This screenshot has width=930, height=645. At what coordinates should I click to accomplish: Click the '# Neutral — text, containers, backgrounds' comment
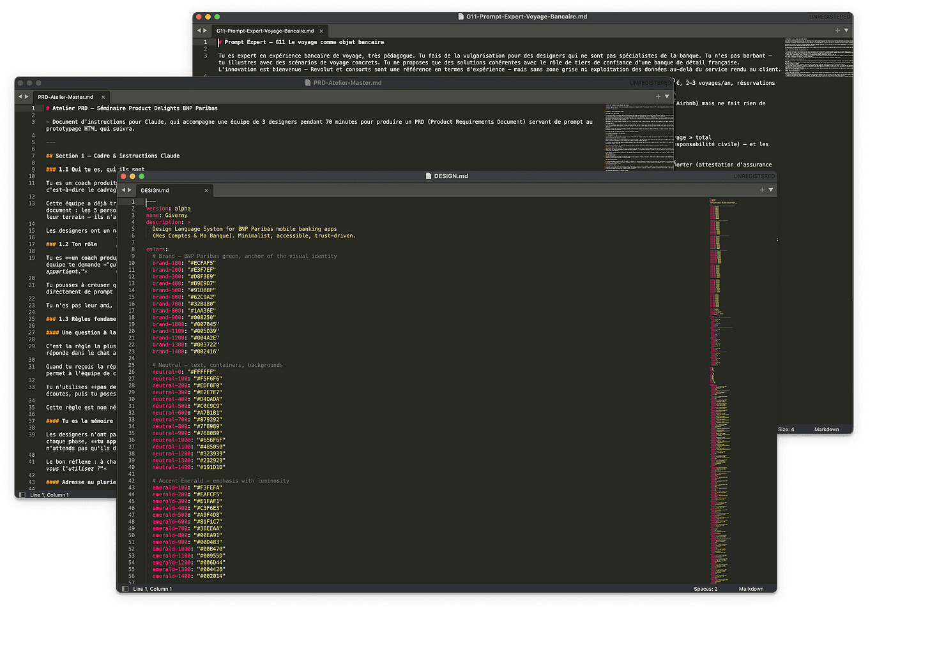(x=217, y=365)
